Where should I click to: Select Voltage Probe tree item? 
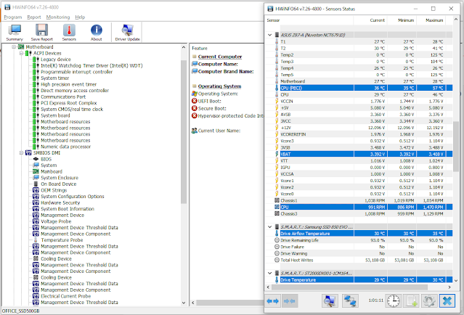coord(56,221)
